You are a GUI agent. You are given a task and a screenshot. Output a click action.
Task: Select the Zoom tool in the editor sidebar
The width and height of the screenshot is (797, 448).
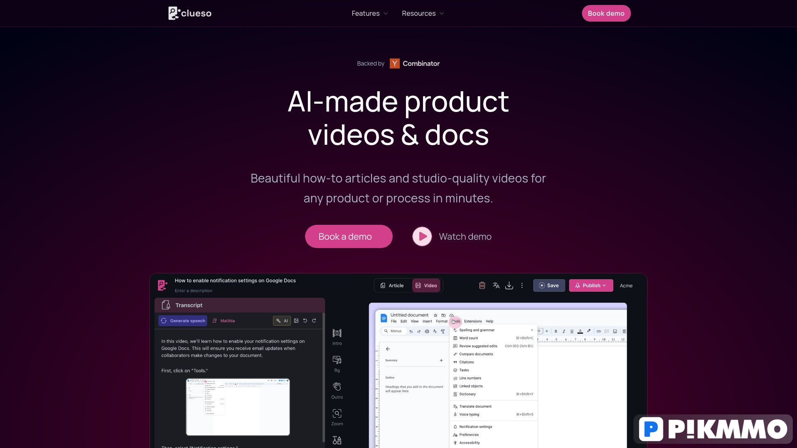[337, 417]
